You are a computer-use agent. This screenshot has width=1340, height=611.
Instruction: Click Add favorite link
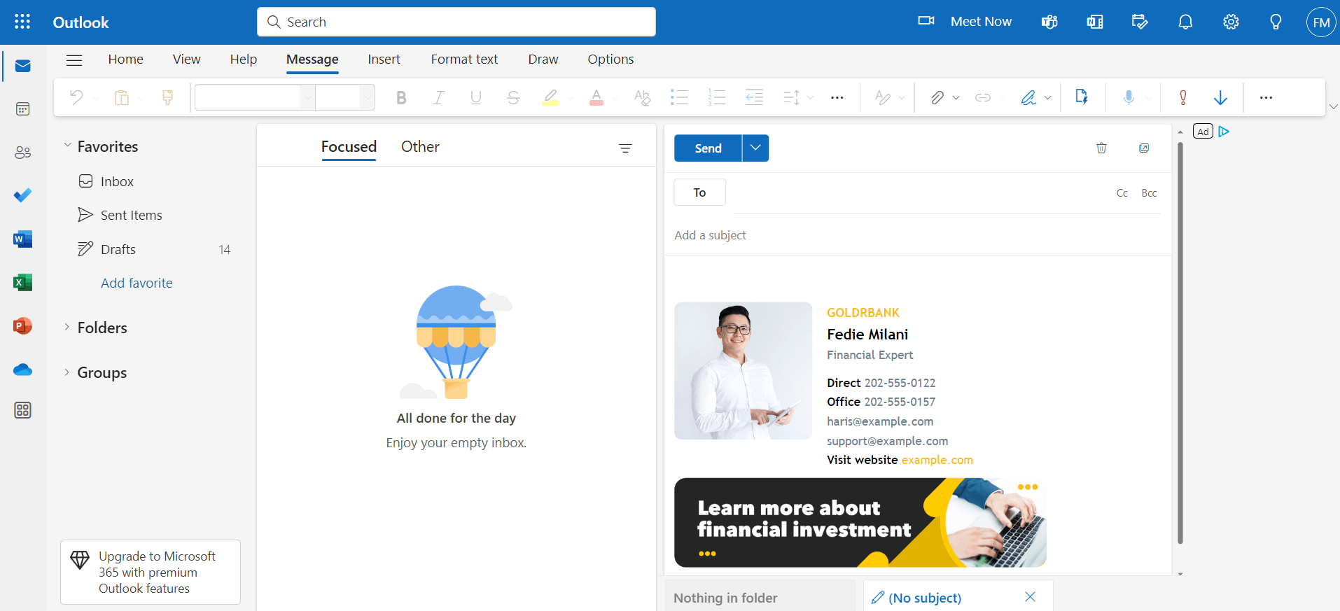[137, 283]
